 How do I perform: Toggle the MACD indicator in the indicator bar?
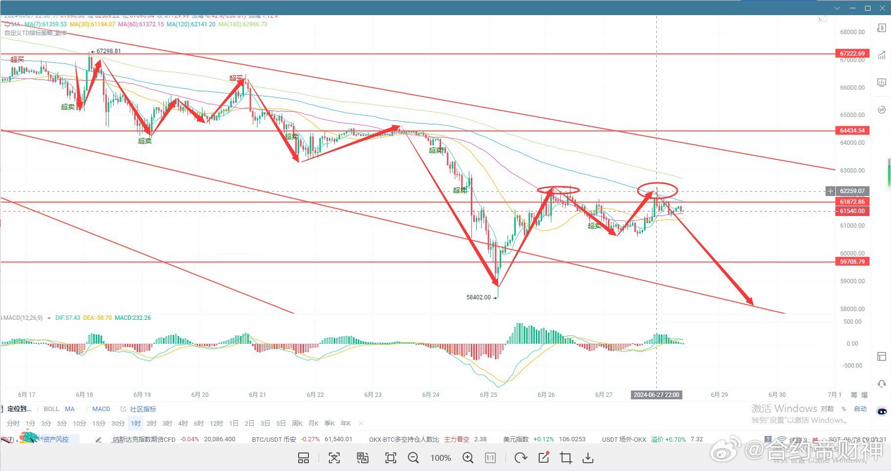tap(101, 409)
